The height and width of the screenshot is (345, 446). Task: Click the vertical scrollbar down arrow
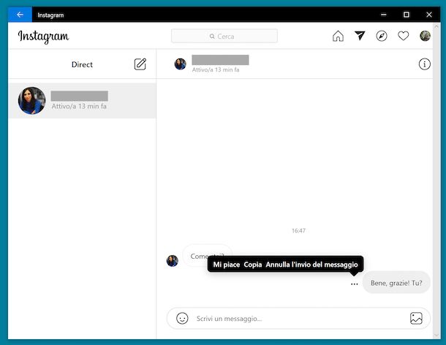pyautogui.click(x=436, y=335)
